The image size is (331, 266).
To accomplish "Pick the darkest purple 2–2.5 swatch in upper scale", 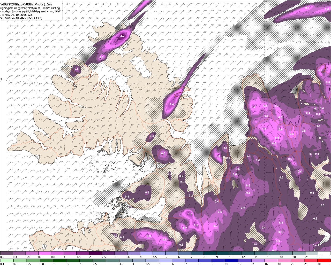I will pos(96,253).
